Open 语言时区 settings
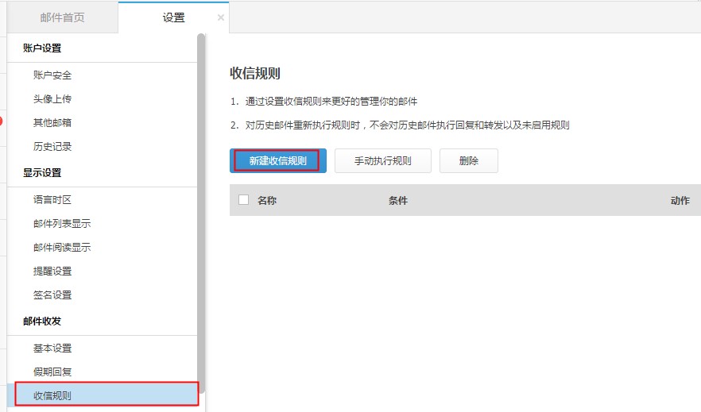The width and height of the screenshot is (701, 412). point(52,200)
